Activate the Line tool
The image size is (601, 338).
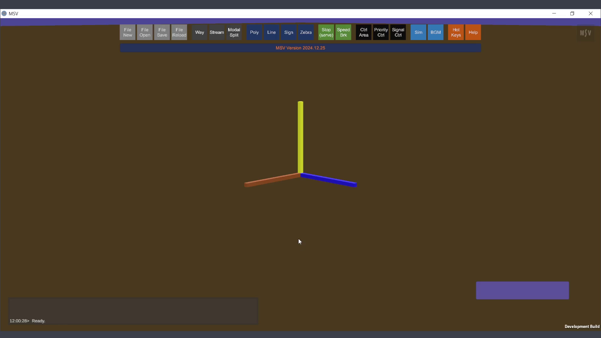[271, 32]
